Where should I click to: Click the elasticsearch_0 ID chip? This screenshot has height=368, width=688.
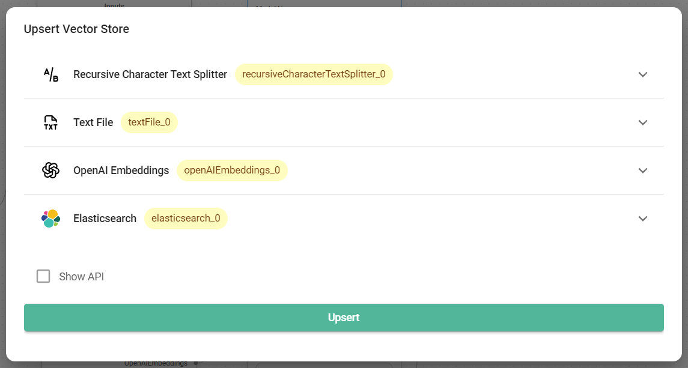point(186,219)
